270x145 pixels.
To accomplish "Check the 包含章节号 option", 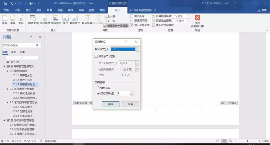I will (96, 56).
